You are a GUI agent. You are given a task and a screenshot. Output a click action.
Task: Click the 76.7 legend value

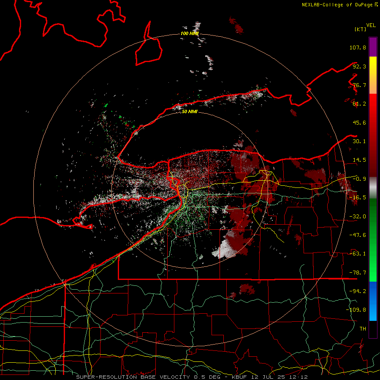pos(359,85)
